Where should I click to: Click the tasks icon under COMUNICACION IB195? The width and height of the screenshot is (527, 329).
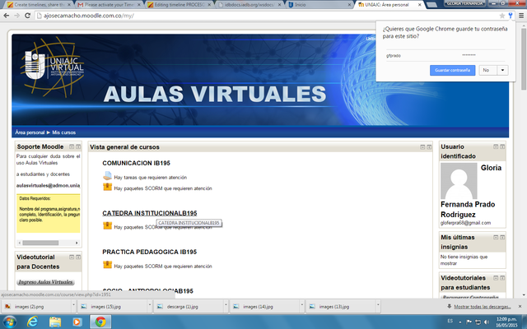point(107,176)
